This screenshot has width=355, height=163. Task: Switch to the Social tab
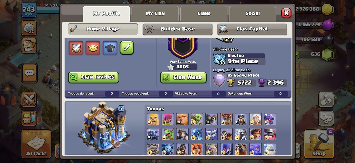coord(253,13)
